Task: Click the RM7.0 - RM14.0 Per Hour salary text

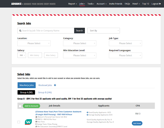Action: tap(47, 119)
